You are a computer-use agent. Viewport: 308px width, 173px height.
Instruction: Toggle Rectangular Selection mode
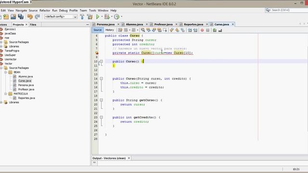pyautogui.click(x=165, y=30)
